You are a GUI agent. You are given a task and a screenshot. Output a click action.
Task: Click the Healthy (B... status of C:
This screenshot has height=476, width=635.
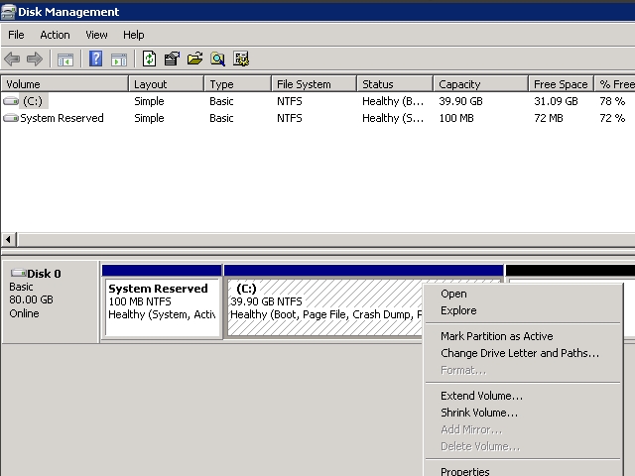pos(393,101)
